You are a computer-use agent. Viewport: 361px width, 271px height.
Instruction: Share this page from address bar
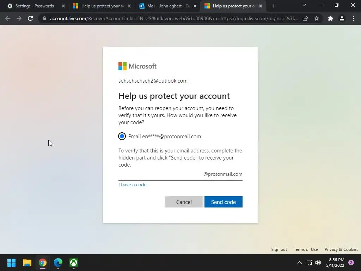[305, 18]
